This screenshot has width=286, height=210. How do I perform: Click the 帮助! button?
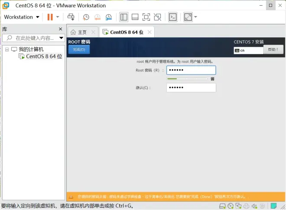[273, 50]
